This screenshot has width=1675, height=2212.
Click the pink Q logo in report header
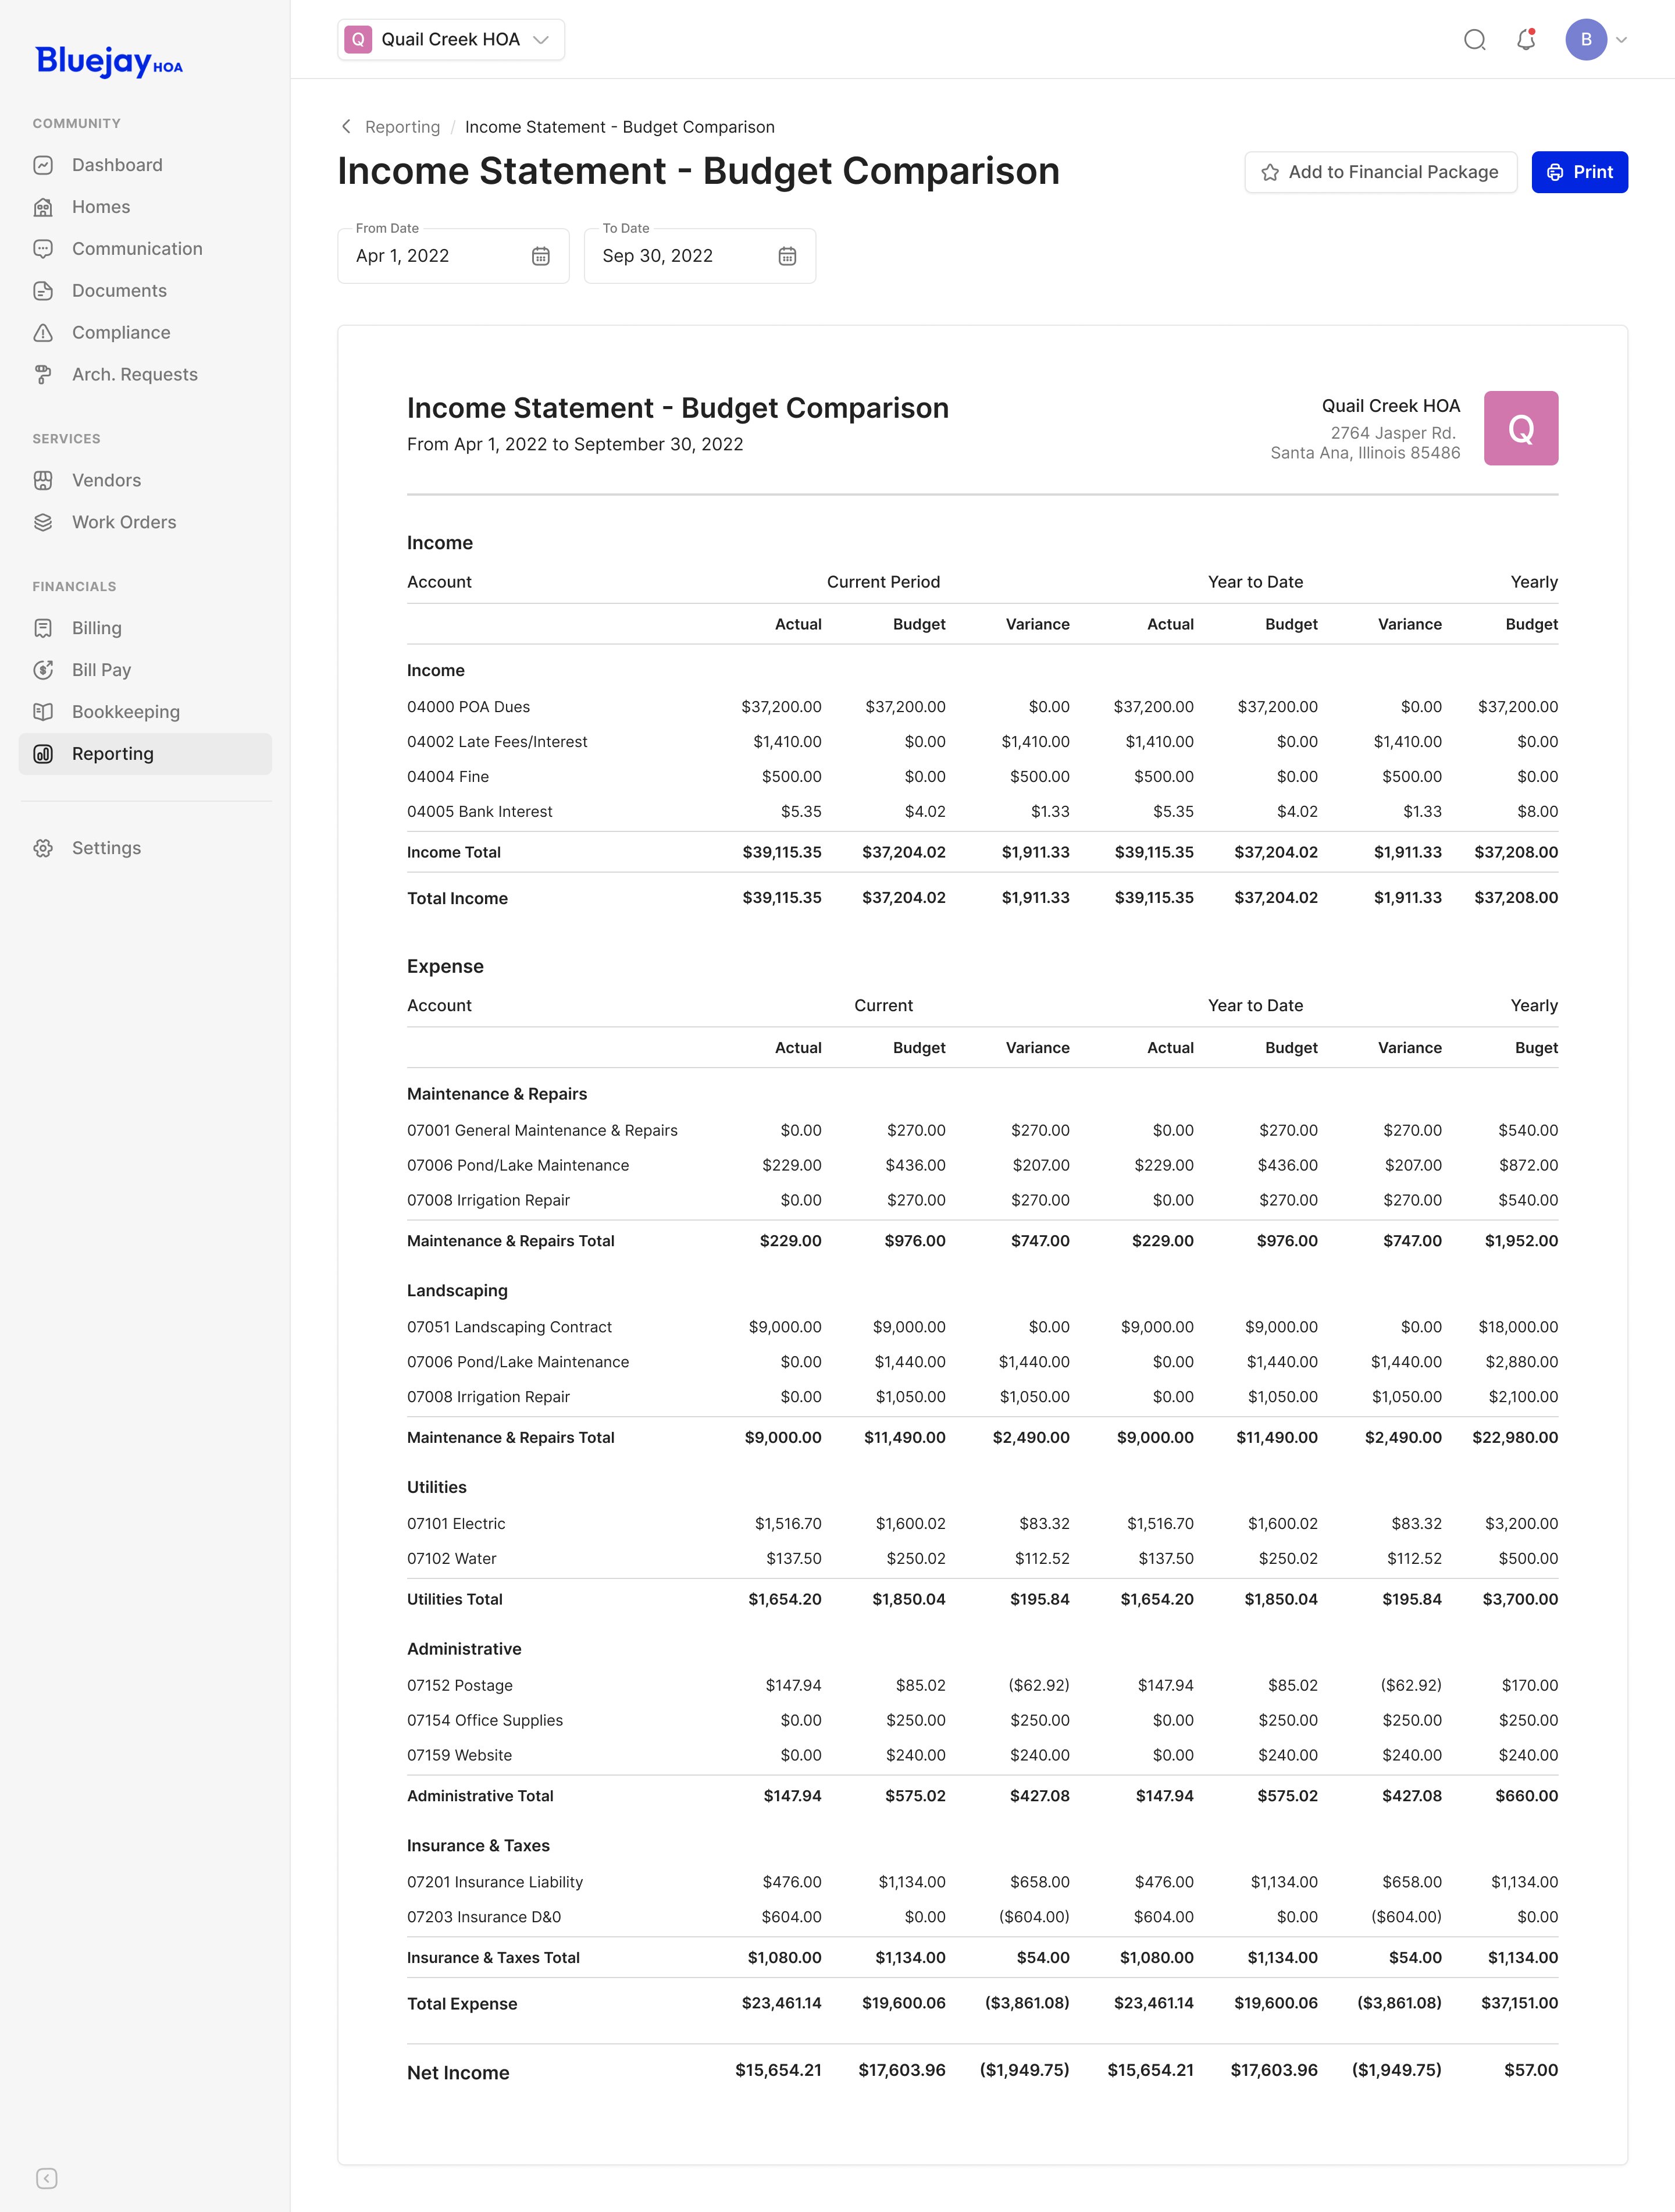coord(1520,428)
